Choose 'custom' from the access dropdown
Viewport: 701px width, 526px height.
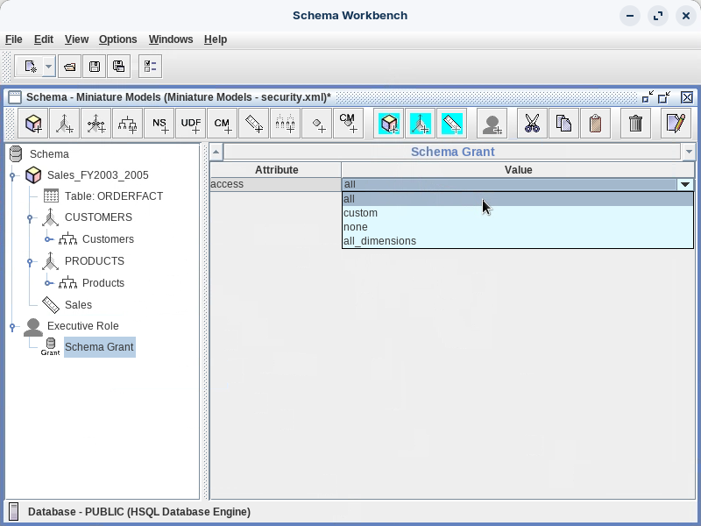click(361, 213)
